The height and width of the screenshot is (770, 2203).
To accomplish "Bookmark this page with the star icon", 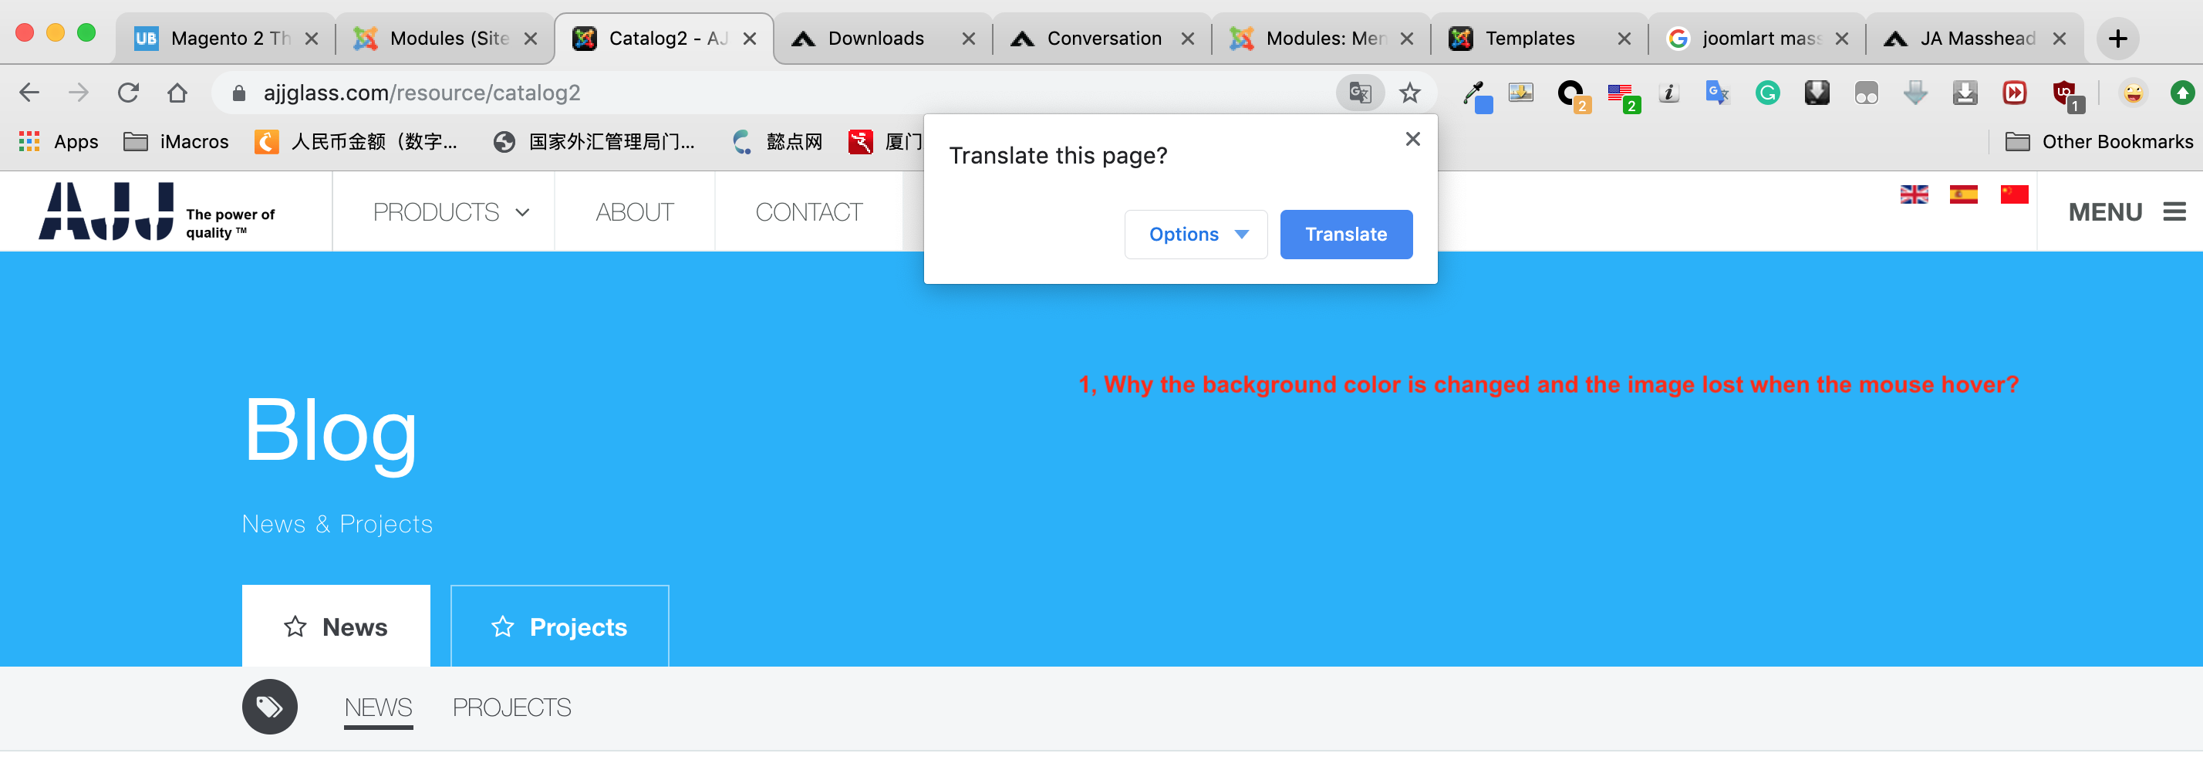I will coord(1409,93).
